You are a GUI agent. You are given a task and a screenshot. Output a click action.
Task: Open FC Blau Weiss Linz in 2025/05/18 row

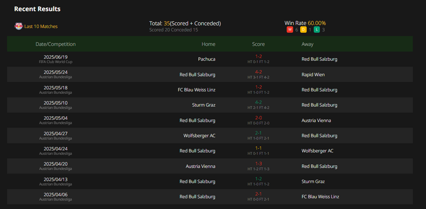coord(196,90)
